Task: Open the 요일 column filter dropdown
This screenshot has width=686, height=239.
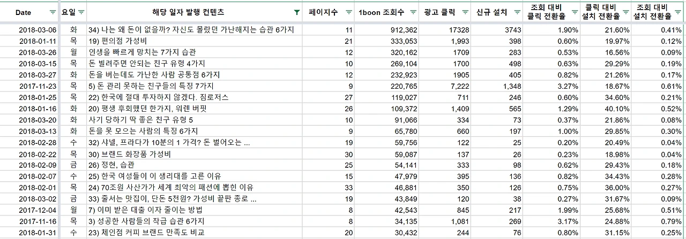Action: (81, 12)
